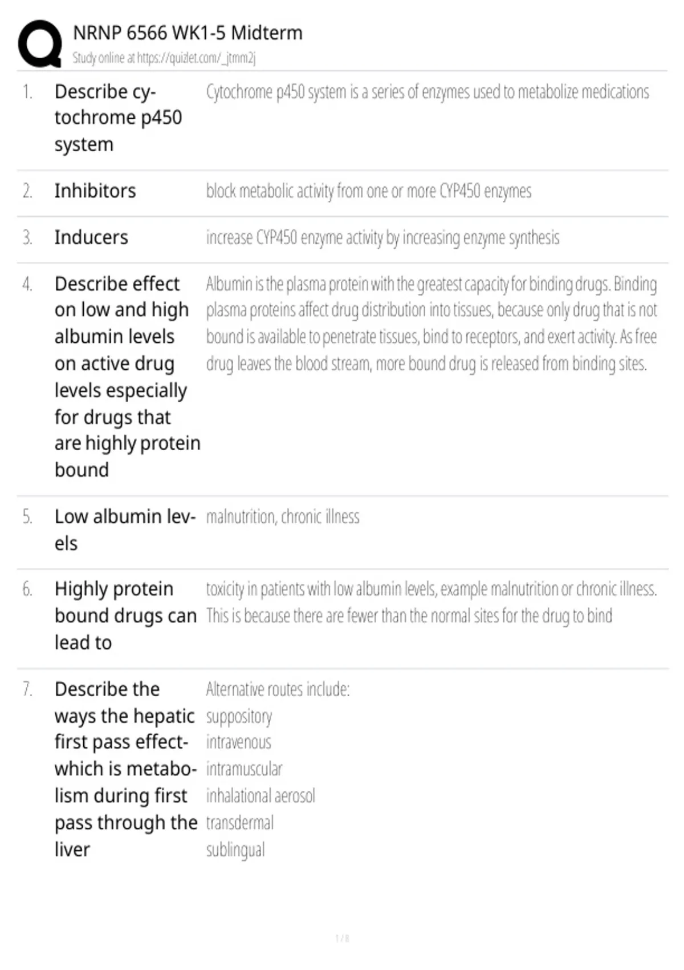Click the word suppository in the list
This screenshot has height=970, width=684.
(x=239, y=716)
